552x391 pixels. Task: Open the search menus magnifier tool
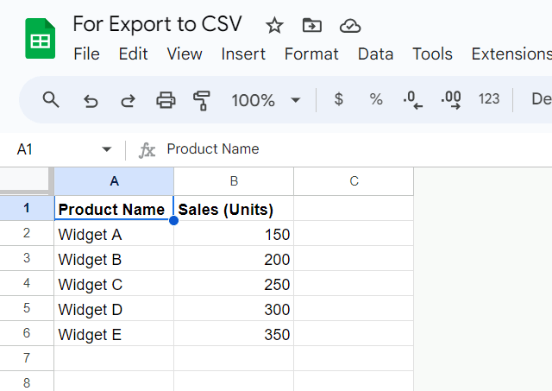51,100
